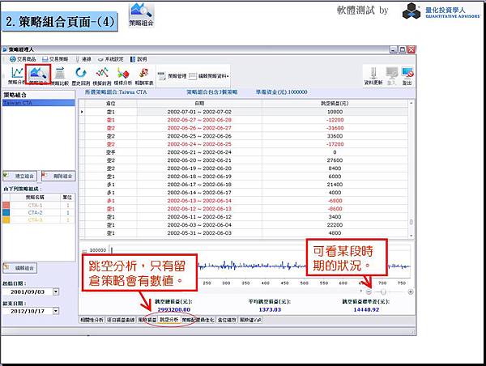Switch to the 逐日損益曲線 tab
Viewport: 486px width, 366px height.
coord(121,320)
